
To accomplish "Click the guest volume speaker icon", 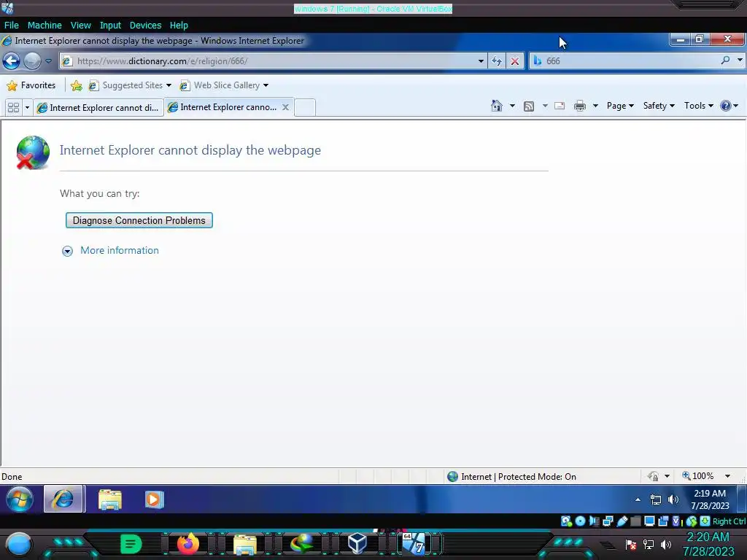I will click(673, 499).
